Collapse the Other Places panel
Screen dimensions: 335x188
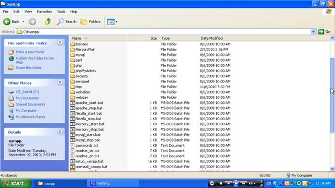60,83
